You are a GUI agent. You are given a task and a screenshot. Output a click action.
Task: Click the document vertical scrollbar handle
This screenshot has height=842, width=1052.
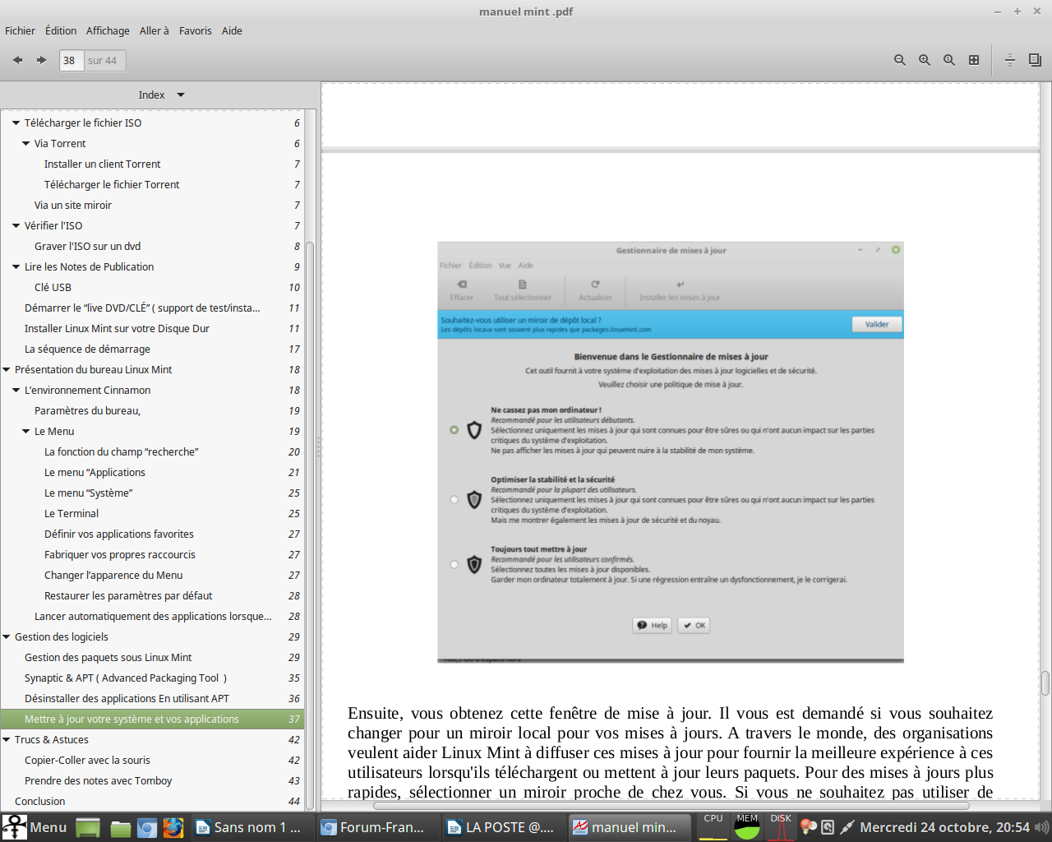(x=1045, y=683)
